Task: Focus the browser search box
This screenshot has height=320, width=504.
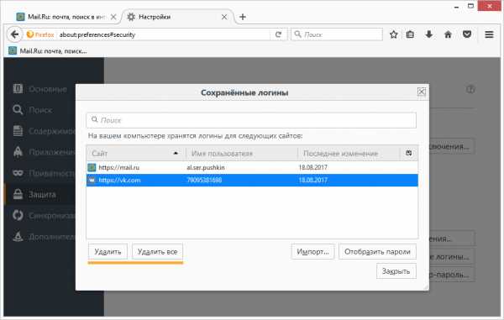Action: coord(337,34)
